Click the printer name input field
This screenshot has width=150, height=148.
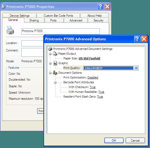pyautogui.click(x=60, y=31)
